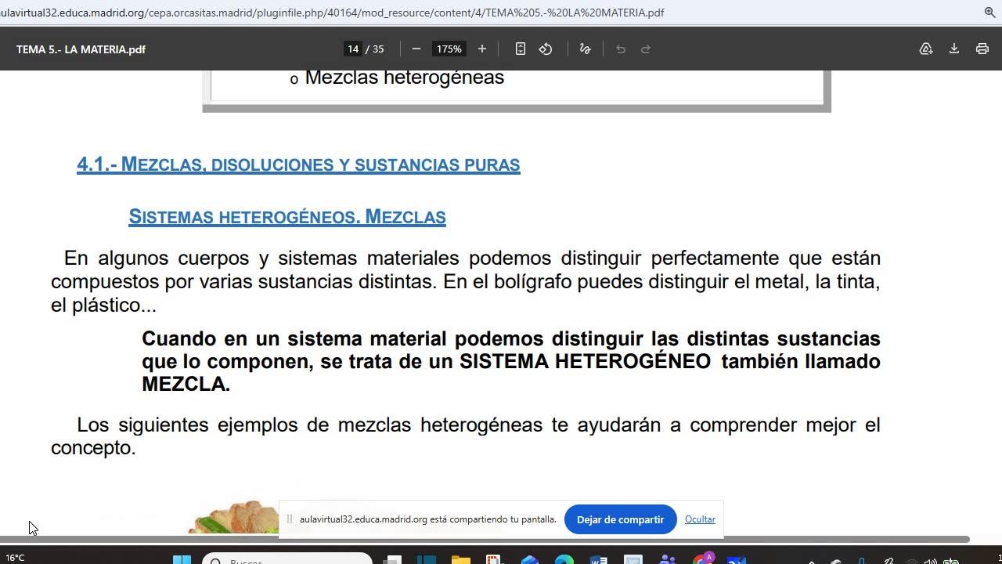Screen dimensions: 1002x564
Task: Open Microsoft Edge from the taskbar
Action: [564, 559]
